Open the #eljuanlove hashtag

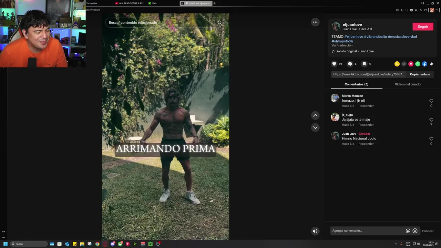pyautogui.click(x=354, y=37)
